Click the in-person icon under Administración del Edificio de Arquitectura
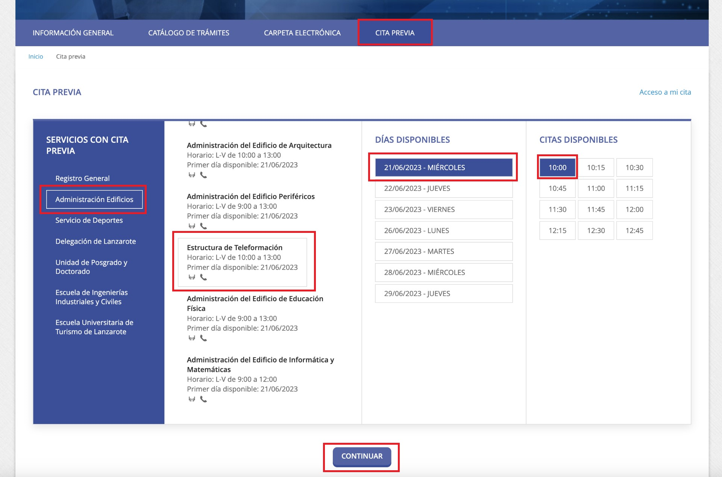722x477 pixels. click(192, 175)
